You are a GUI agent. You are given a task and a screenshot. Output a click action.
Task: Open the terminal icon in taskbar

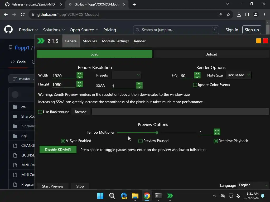tap(158, 196)
